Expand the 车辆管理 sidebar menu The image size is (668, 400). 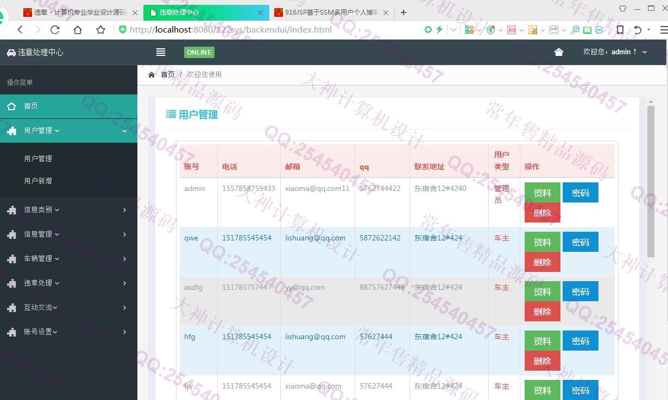pos(68,258)
